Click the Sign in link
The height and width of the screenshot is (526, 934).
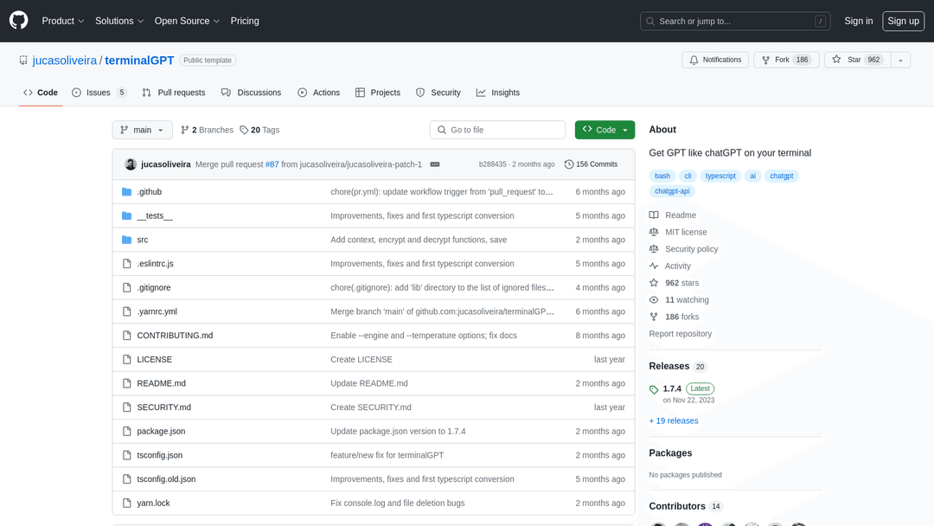tap(859, 21)
